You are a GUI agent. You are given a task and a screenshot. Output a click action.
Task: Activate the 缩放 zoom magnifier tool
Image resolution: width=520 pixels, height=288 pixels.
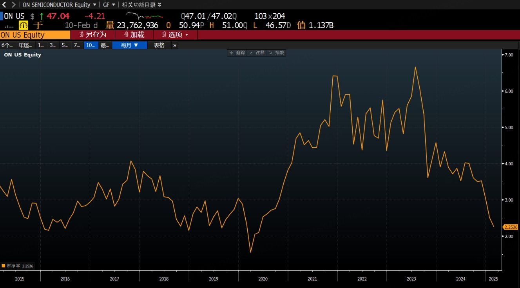[x=276, y=53]
